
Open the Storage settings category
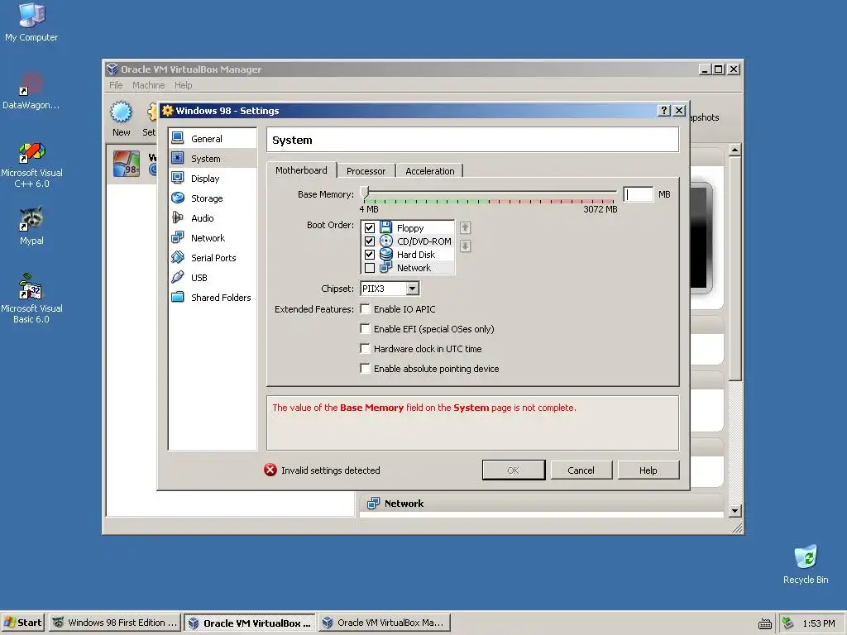(213, 198)
